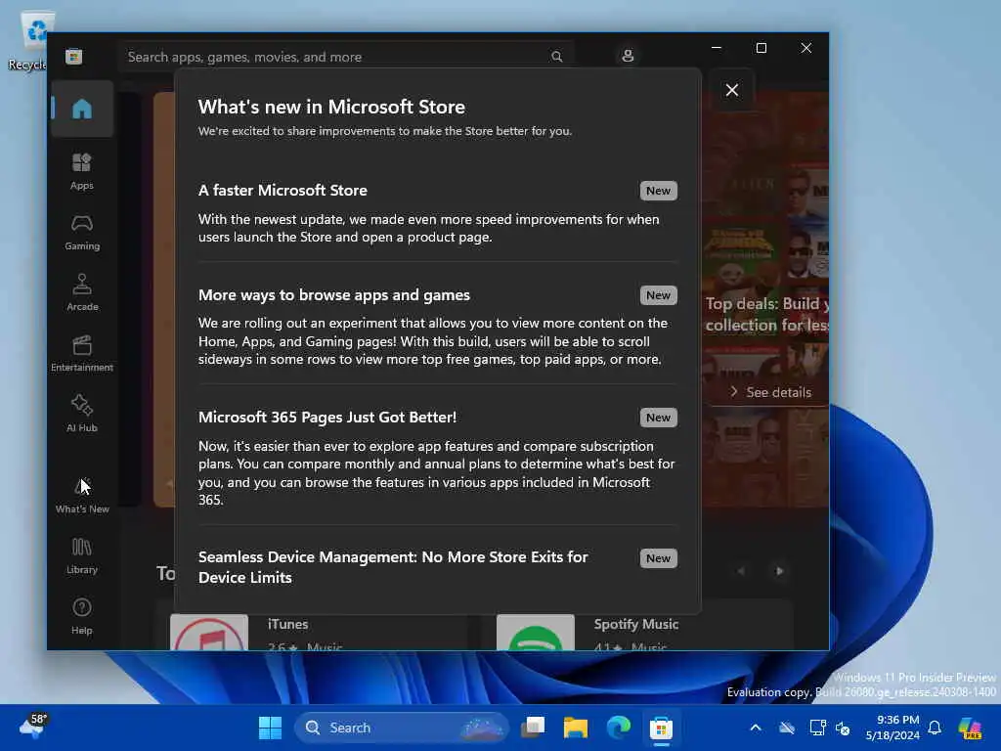Select heading More ways to browse apps and games
The width and height of the screenshot is (1001, 751).
334,295
